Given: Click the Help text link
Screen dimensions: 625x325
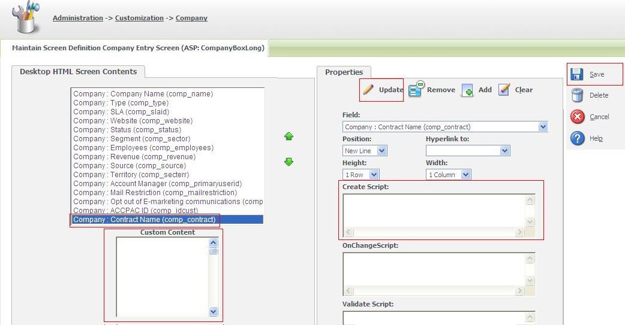Looking at the screenshot, I should [596, 138].
